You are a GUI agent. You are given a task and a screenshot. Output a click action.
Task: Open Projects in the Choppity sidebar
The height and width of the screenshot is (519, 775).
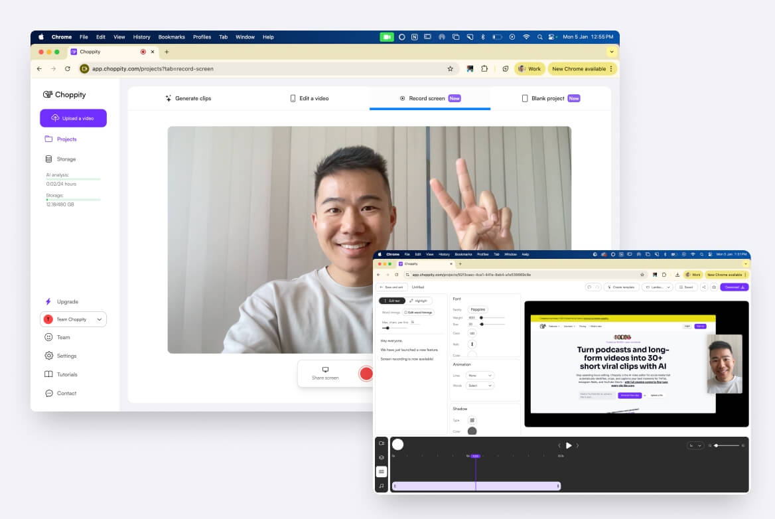click(x=61, y=139)
